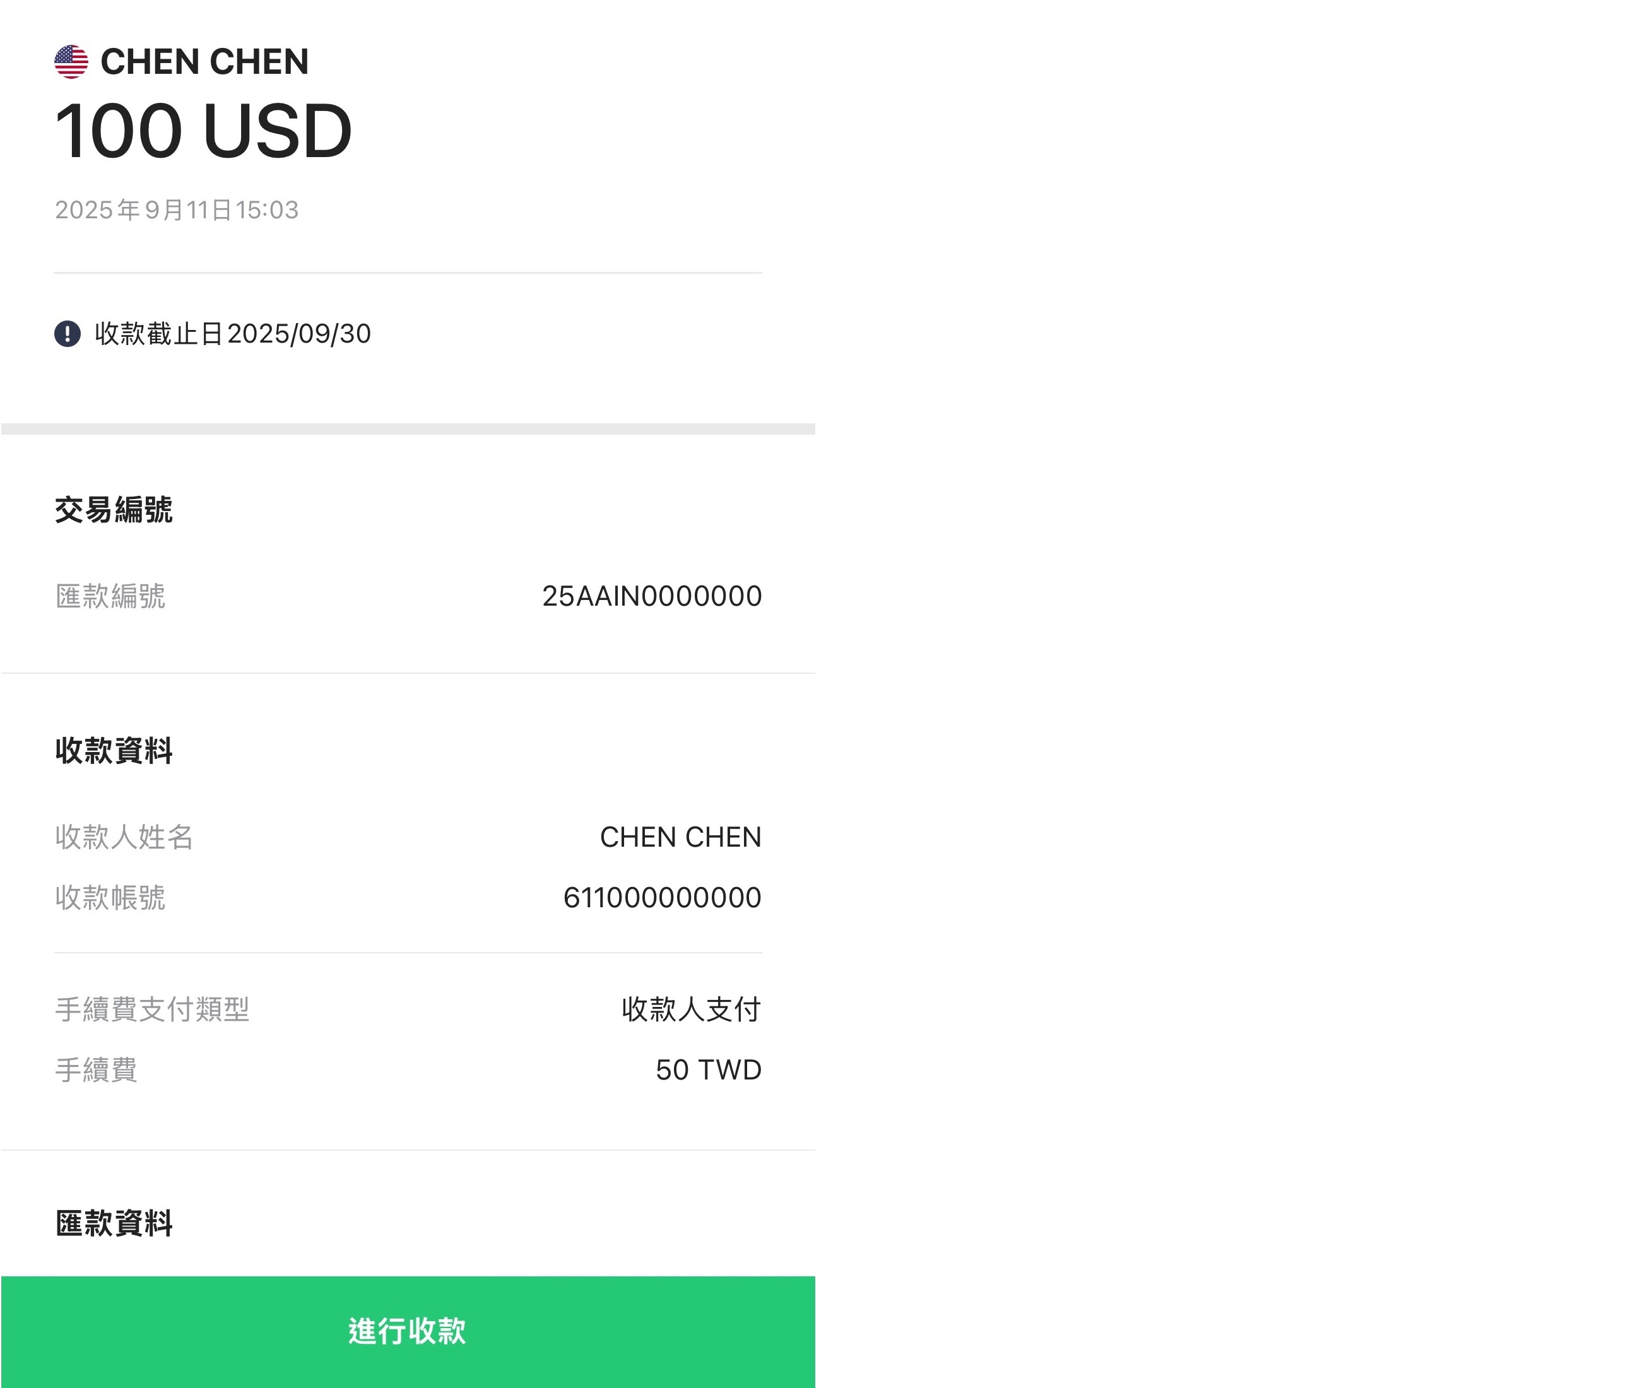The image size is (1628, 1388).
Task: Click the 收款截止日 2025/09/30 notice
Action: 233,334
